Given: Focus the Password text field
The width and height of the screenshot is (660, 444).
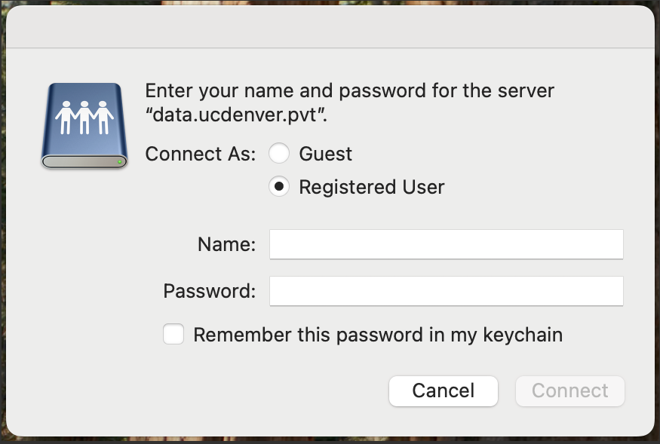Looking at the screenshot, I should click(447, 291).
